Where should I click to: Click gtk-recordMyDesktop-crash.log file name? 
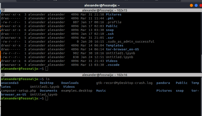124,83
